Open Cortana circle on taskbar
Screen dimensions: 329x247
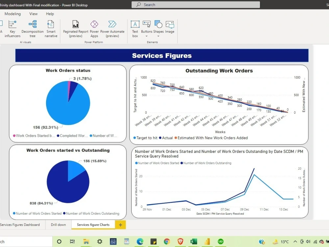click(59, 241)
